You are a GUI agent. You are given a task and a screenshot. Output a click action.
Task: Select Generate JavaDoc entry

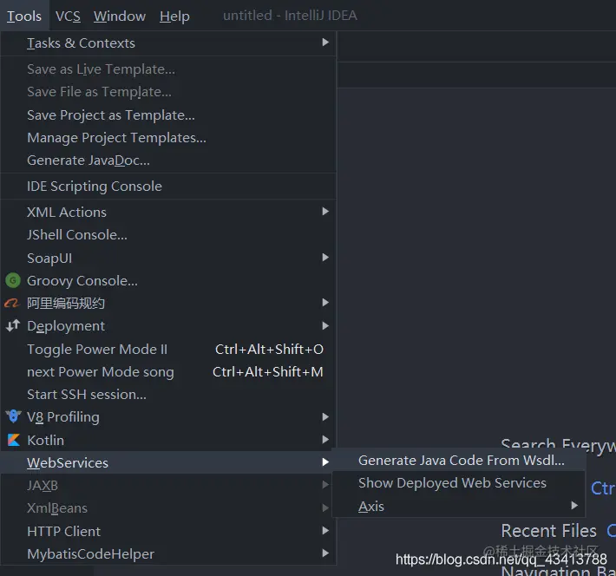(168, 160)
